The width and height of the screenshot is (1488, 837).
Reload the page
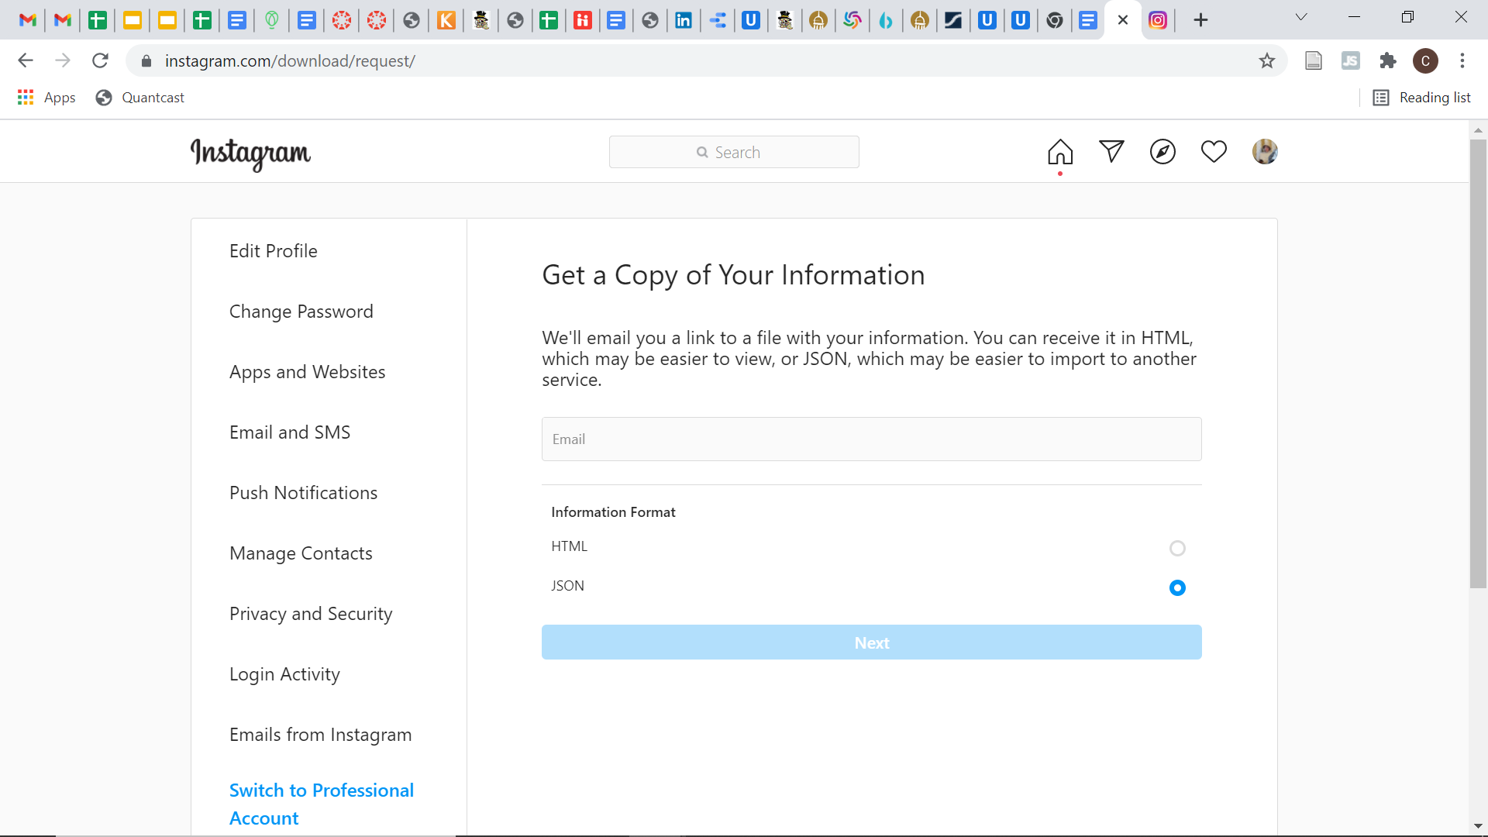(x=100, y=60)
